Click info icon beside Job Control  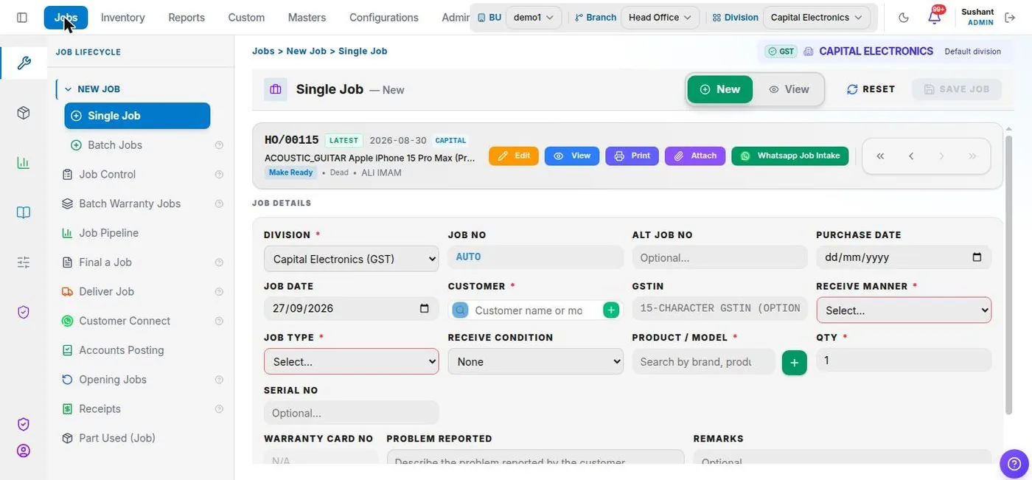[x=219, y=175]
